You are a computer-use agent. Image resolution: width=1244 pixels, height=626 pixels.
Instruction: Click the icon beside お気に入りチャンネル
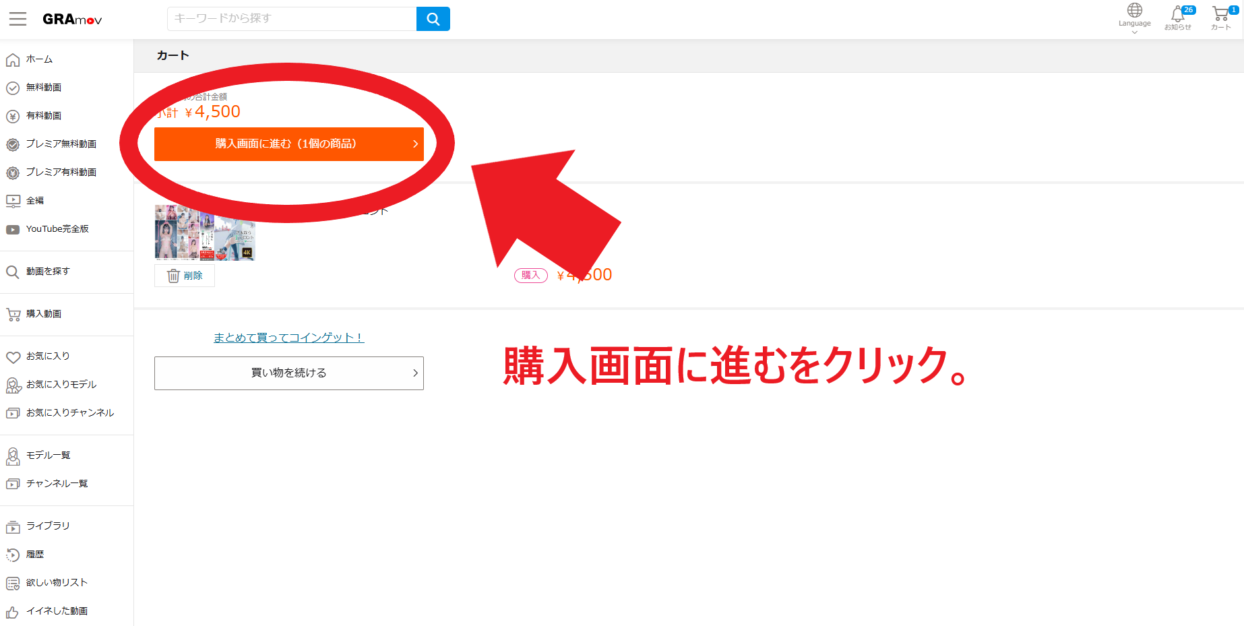(x=13, y=414)
